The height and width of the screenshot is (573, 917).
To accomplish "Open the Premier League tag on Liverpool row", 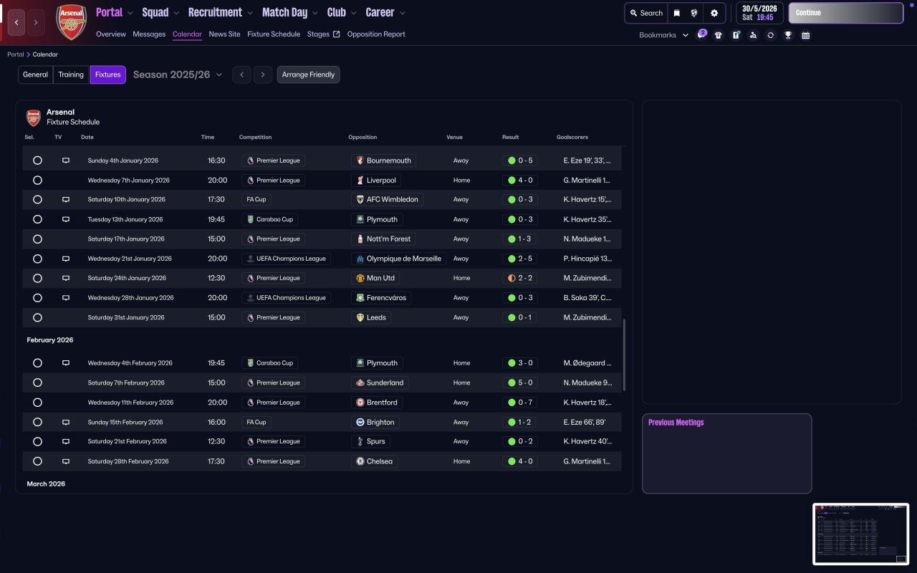I will coord(274,180).
